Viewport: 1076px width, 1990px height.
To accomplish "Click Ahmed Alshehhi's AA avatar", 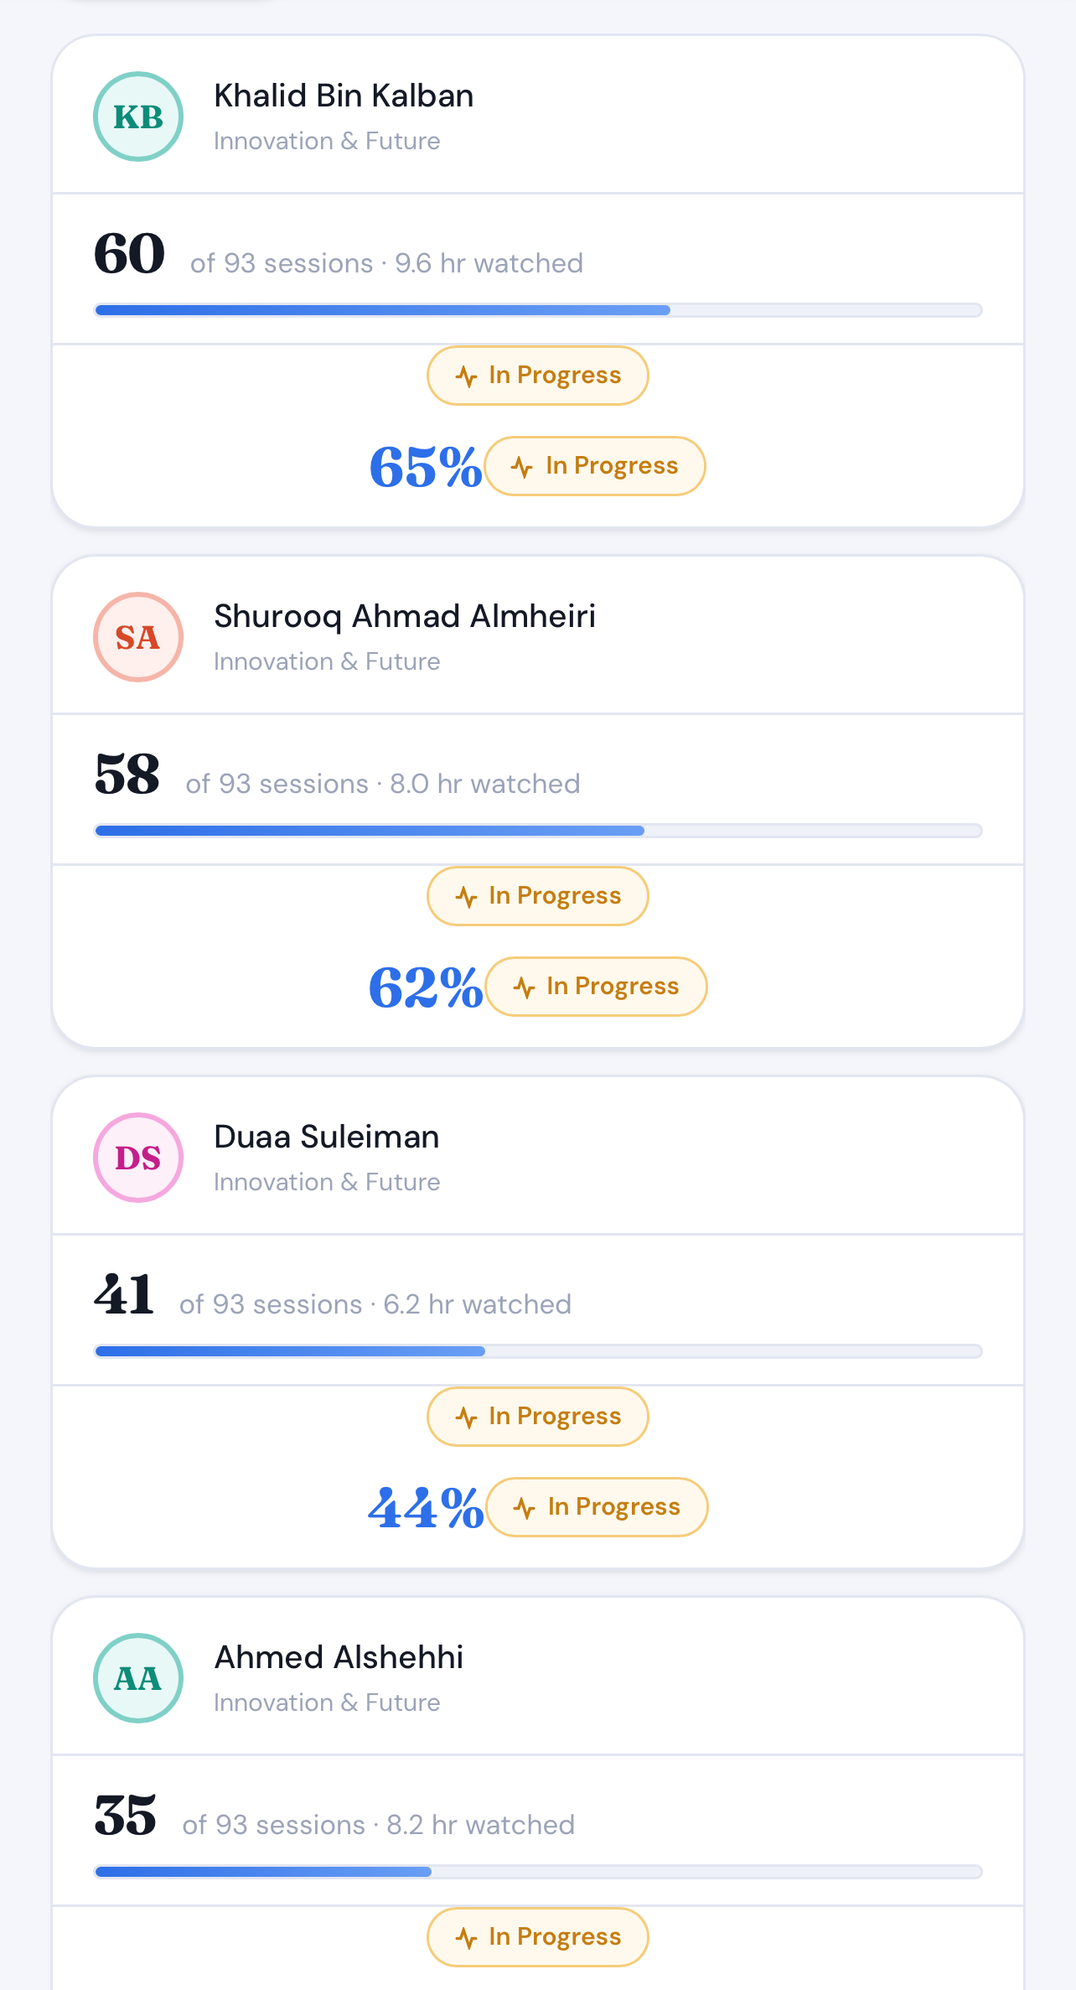I will tap(138, 1678).
